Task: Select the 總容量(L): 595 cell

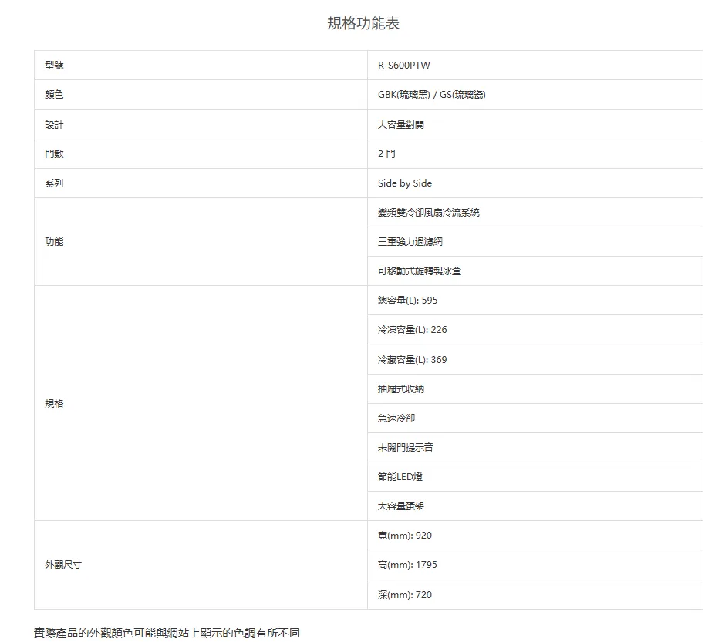Action: point(407,300)
